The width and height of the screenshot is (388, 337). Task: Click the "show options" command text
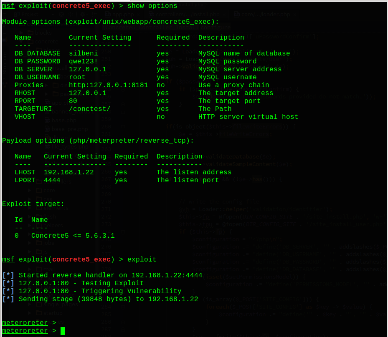click(152, 6)
